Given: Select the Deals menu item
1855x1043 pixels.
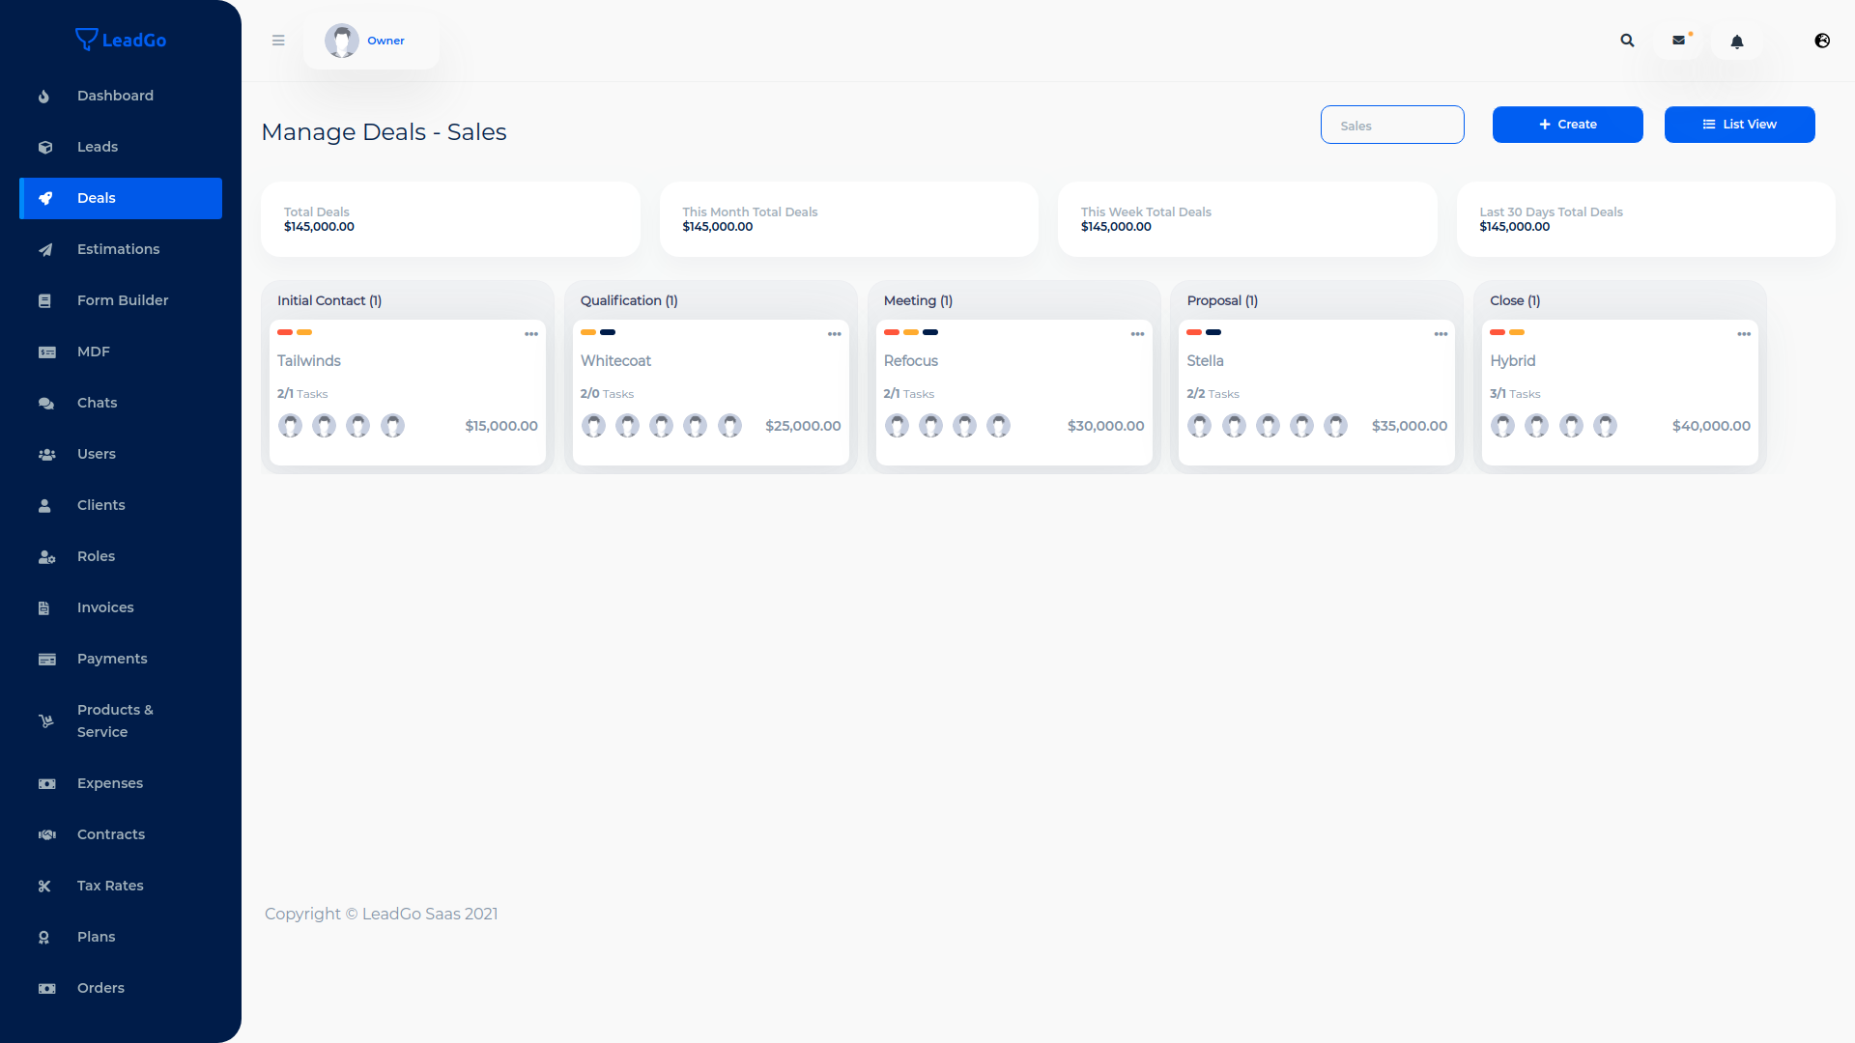Looking at the screenshot, I should [120, 197].
